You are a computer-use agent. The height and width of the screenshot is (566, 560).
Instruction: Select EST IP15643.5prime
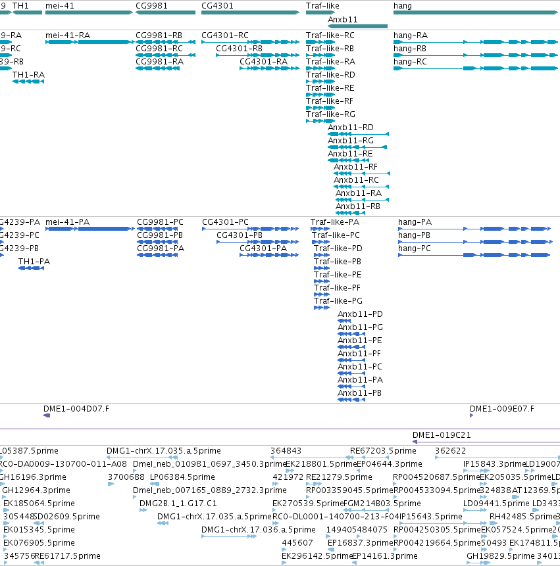pyautogui.click(x=444, y=523)
